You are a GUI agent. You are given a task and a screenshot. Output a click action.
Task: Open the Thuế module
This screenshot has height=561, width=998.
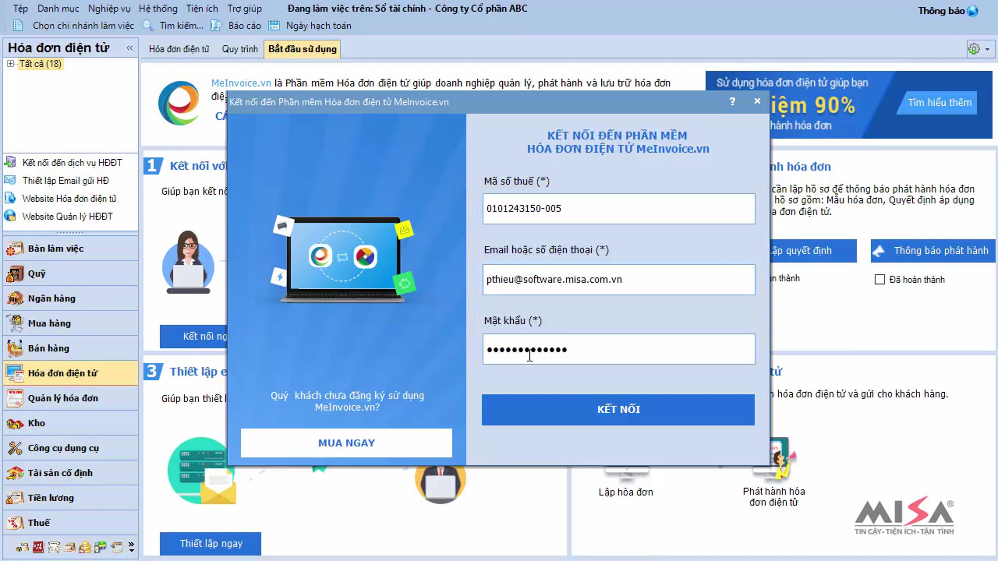pyautogui.click(x=70, y=523)
